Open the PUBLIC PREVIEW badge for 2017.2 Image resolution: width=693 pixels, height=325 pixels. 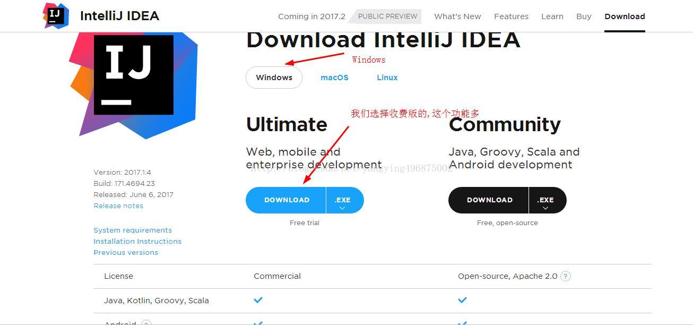tap(388, 16)
